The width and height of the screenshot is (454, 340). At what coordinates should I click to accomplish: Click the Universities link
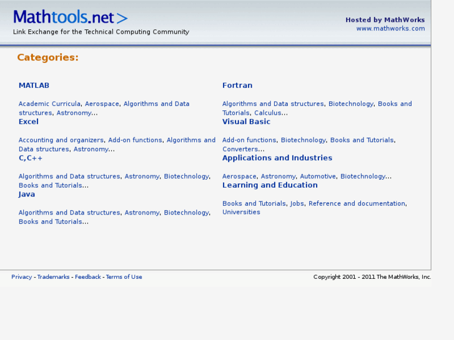point(241,212)
